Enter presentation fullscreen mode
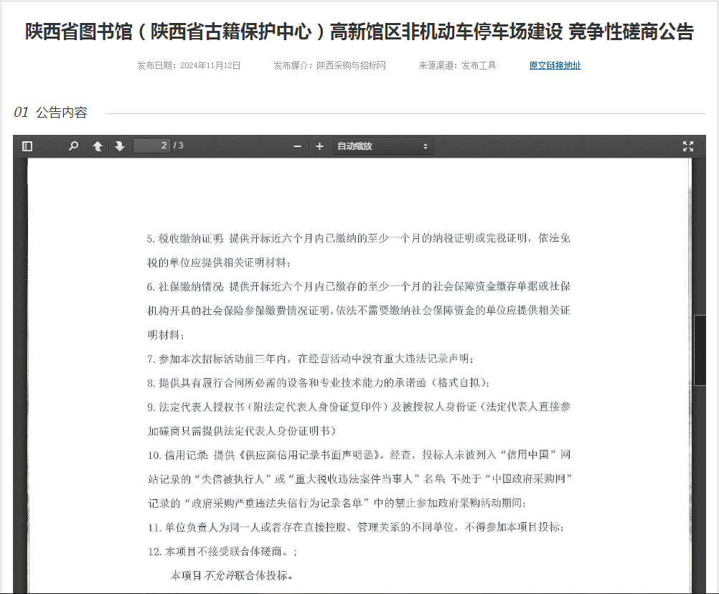The width and height of the screenshot is (719, 594). point(688,146)
